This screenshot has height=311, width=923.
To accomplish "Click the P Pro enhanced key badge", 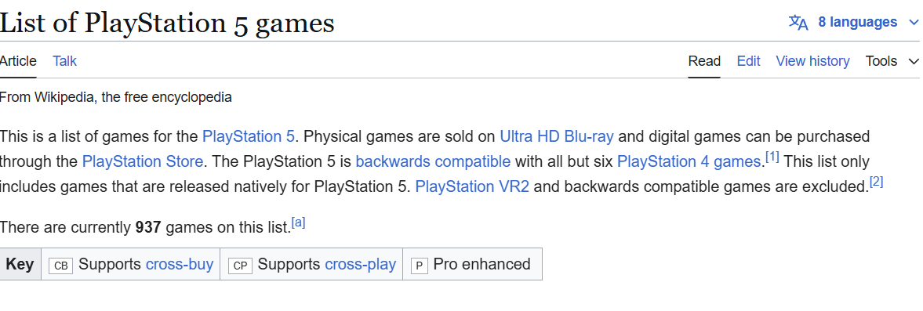I will [x=419, y=265].
